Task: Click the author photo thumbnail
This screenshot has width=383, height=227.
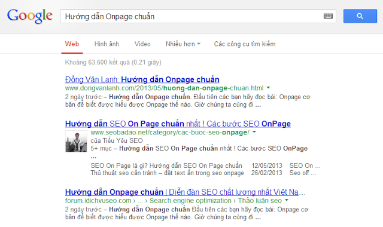Action: [x=76, y=141]
